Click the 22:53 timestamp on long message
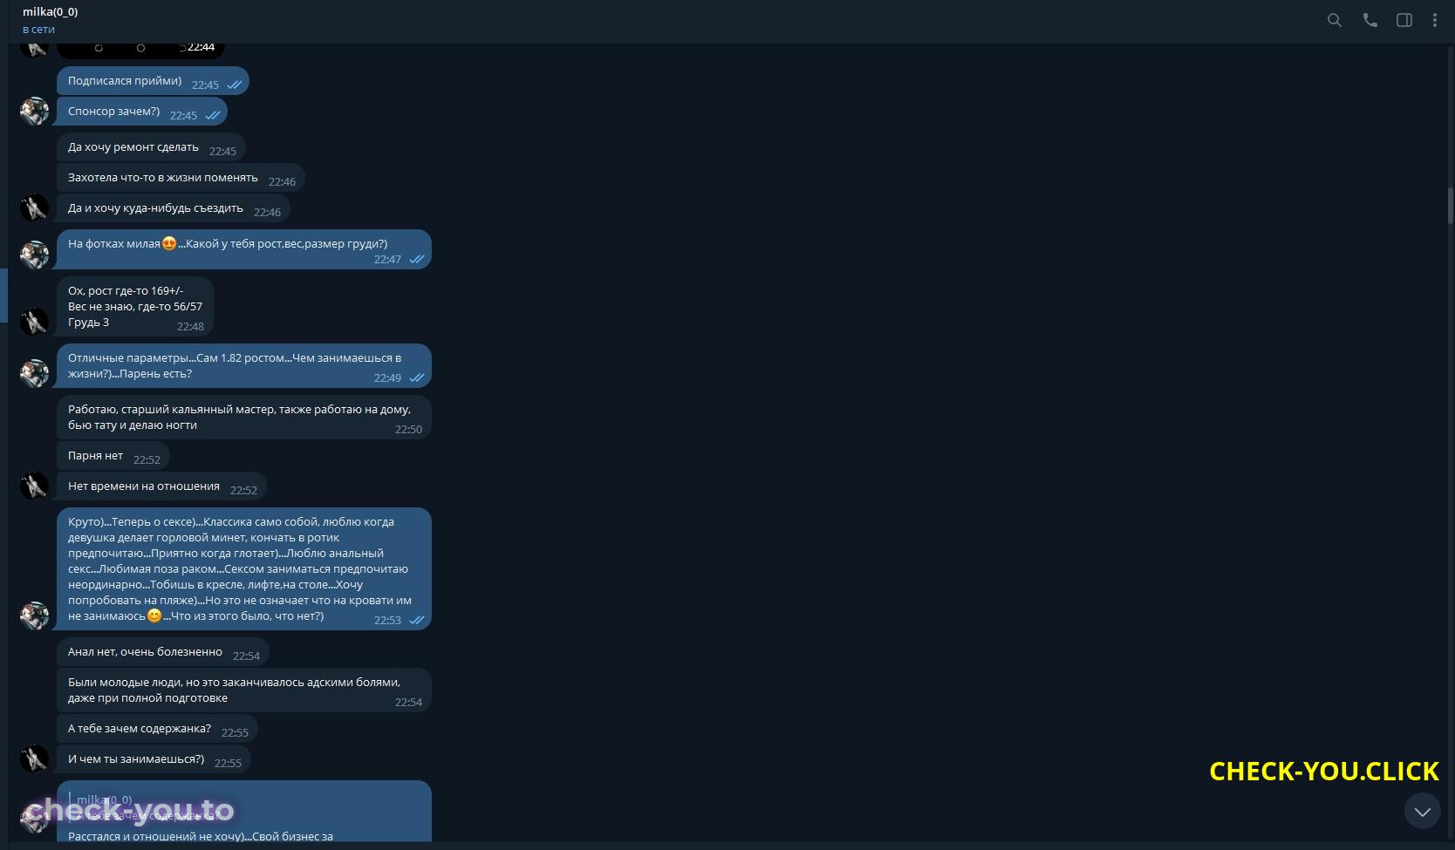The image size is (1455, 850). click(x=387, y=621)
